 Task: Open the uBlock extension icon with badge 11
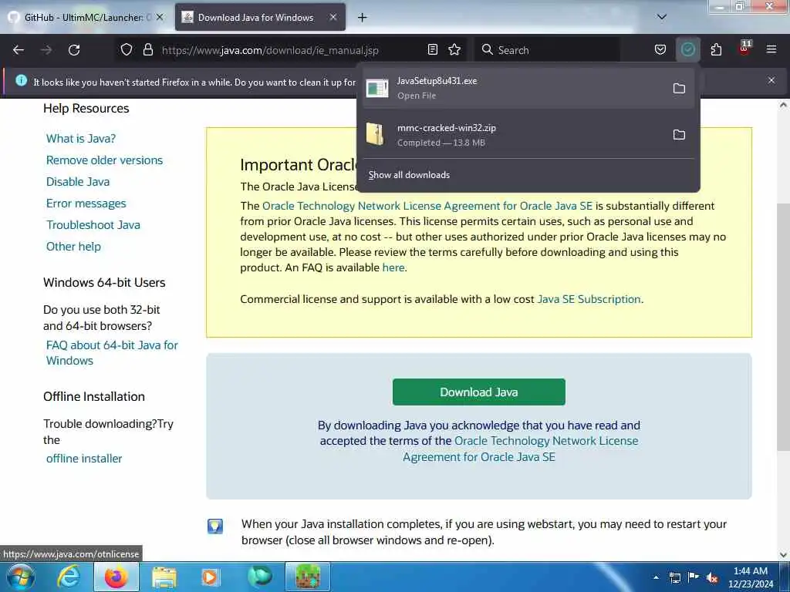(744, 49)
